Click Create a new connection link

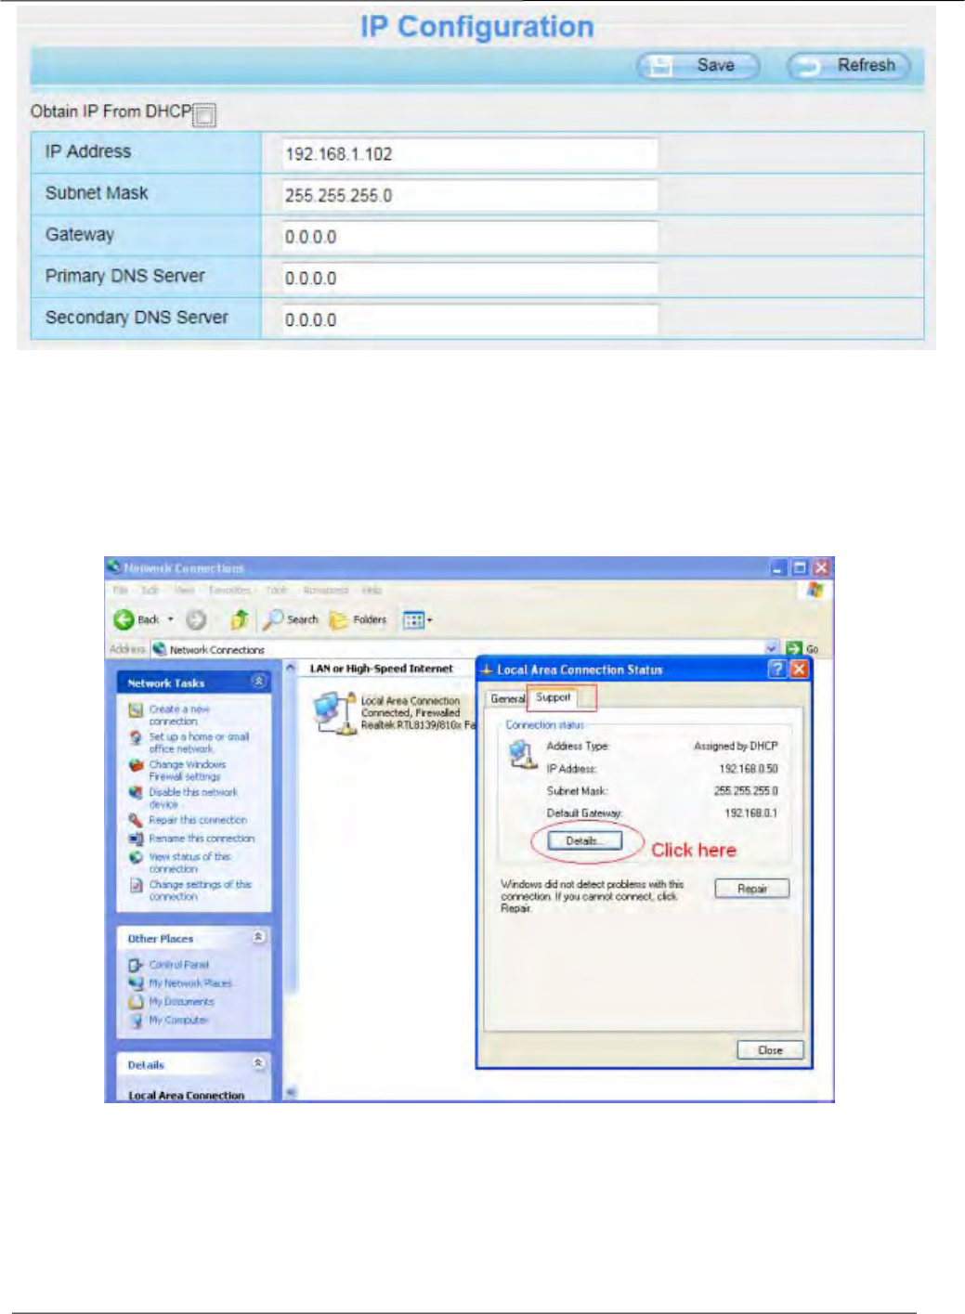tap(179, 715)
